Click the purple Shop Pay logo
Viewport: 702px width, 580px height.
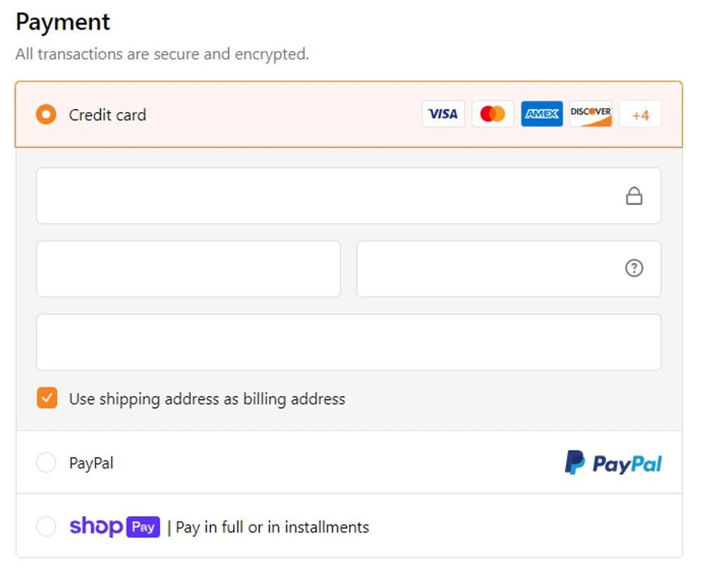[115, 527]
